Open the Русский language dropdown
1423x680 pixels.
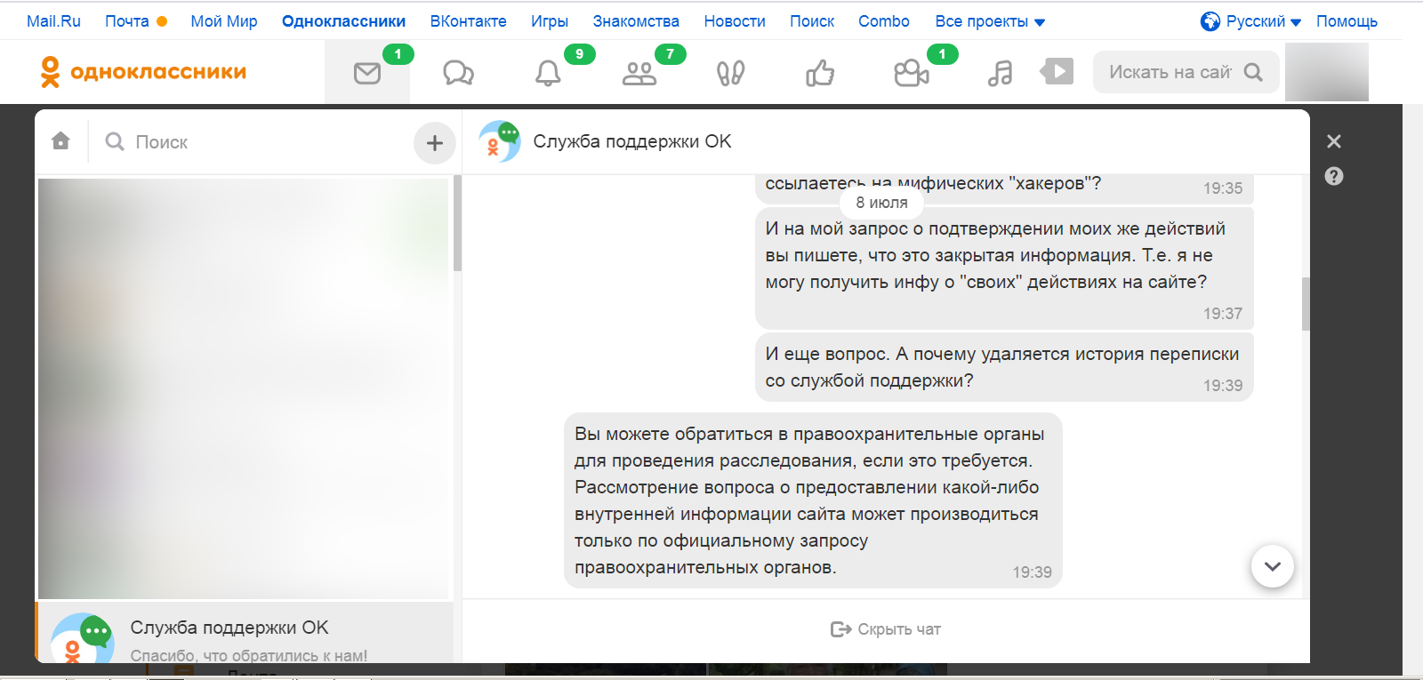coord(1264,21)
